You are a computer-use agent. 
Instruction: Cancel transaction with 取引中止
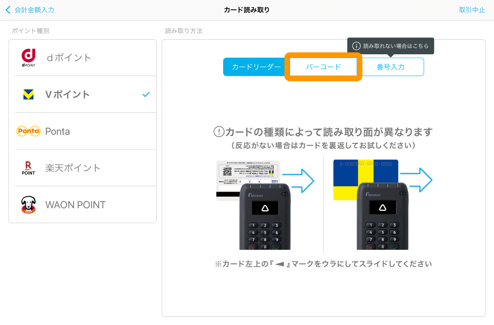[472, 10]
